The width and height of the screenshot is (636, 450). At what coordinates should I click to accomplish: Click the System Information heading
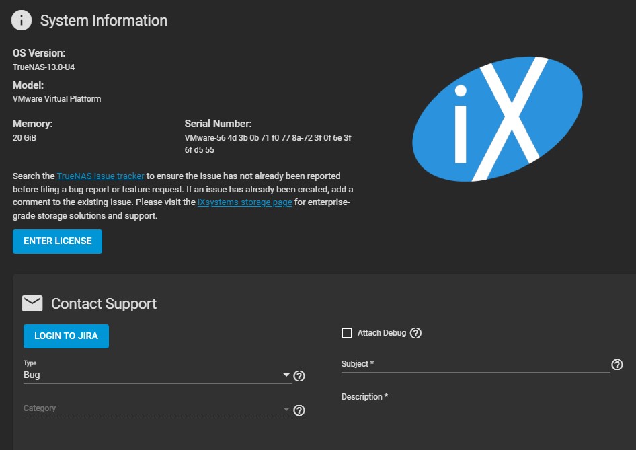[x=104, y=21]
